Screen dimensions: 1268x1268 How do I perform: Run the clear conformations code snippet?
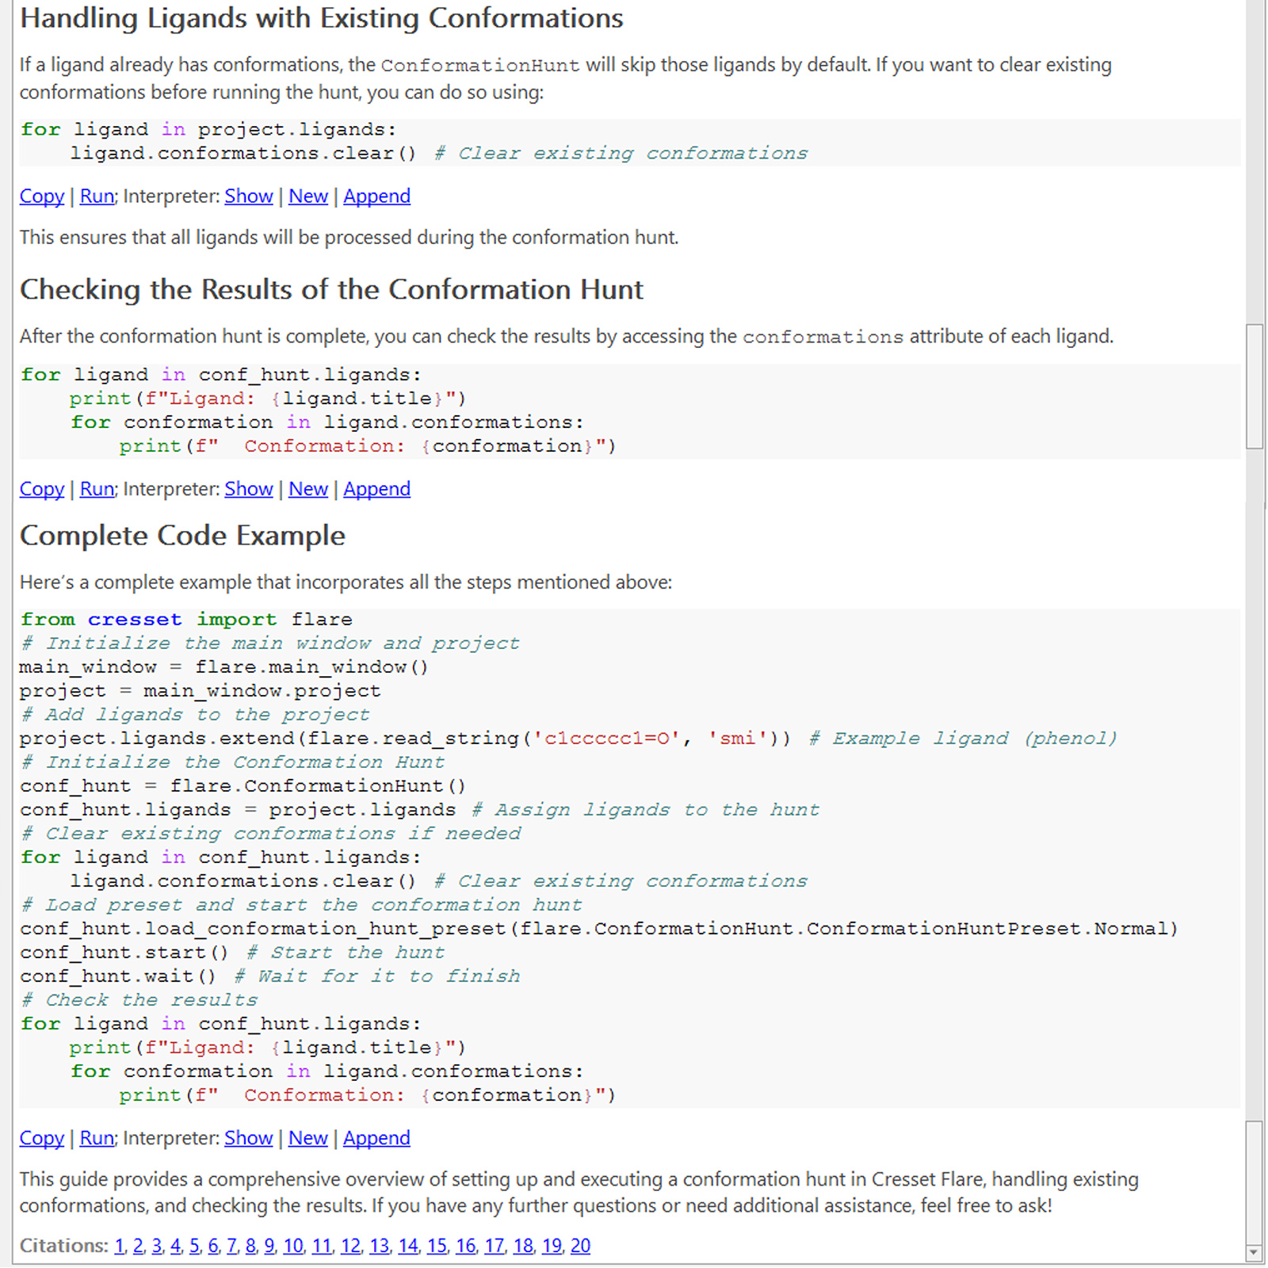point(97,196)
